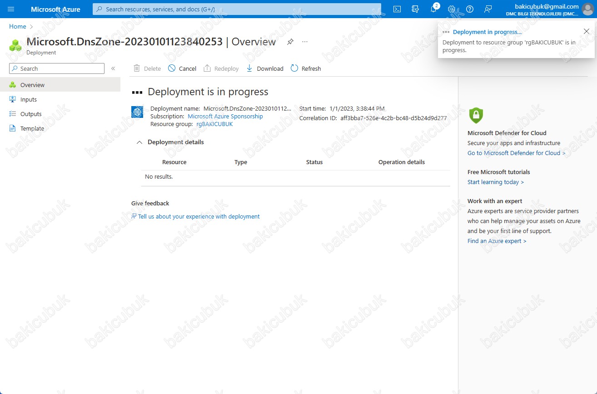The width and height of the screenshot is (597, 394).
Task: Click the Refresh circular arrow icon
Action: pos(294,68)
